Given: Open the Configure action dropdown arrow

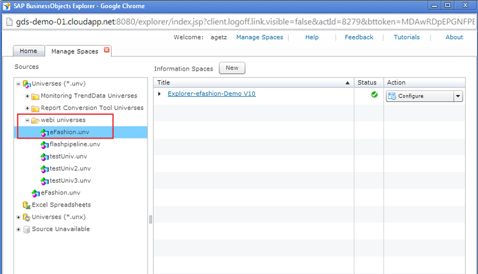Looking at the screenshot, I should (x=458, y=96).
